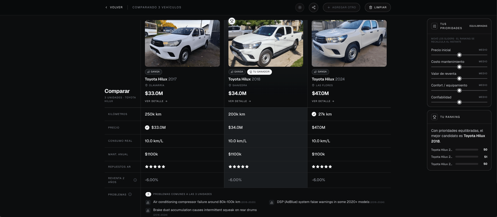Click the Tus Prioridades sliders icon

coord(434,26)
